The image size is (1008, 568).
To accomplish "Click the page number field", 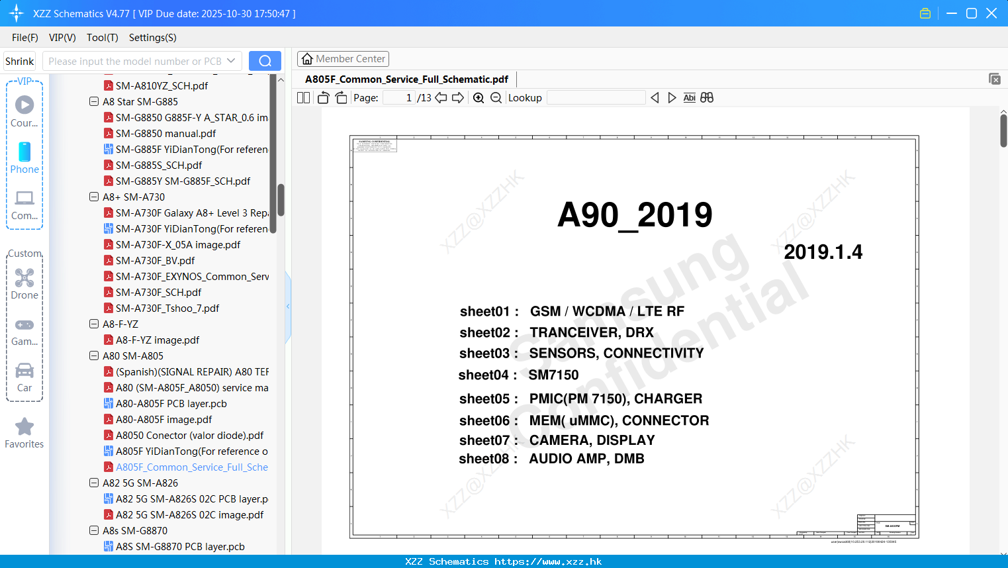I will pyautogui.click(x=399, y=98).
